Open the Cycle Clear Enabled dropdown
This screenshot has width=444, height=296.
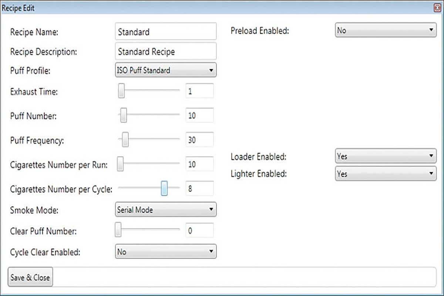click(x=165, y=252)
